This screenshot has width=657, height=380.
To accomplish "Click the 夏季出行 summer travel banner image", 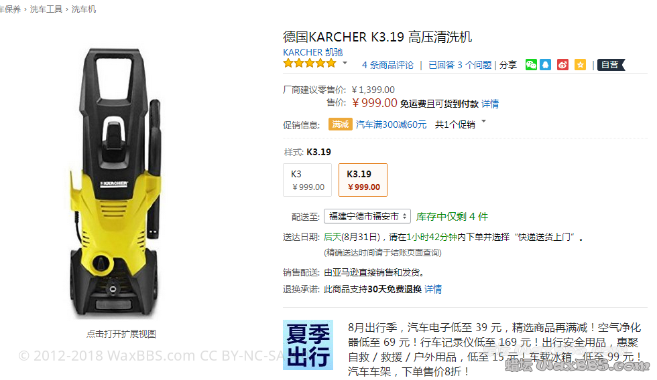I will point(308,345).
